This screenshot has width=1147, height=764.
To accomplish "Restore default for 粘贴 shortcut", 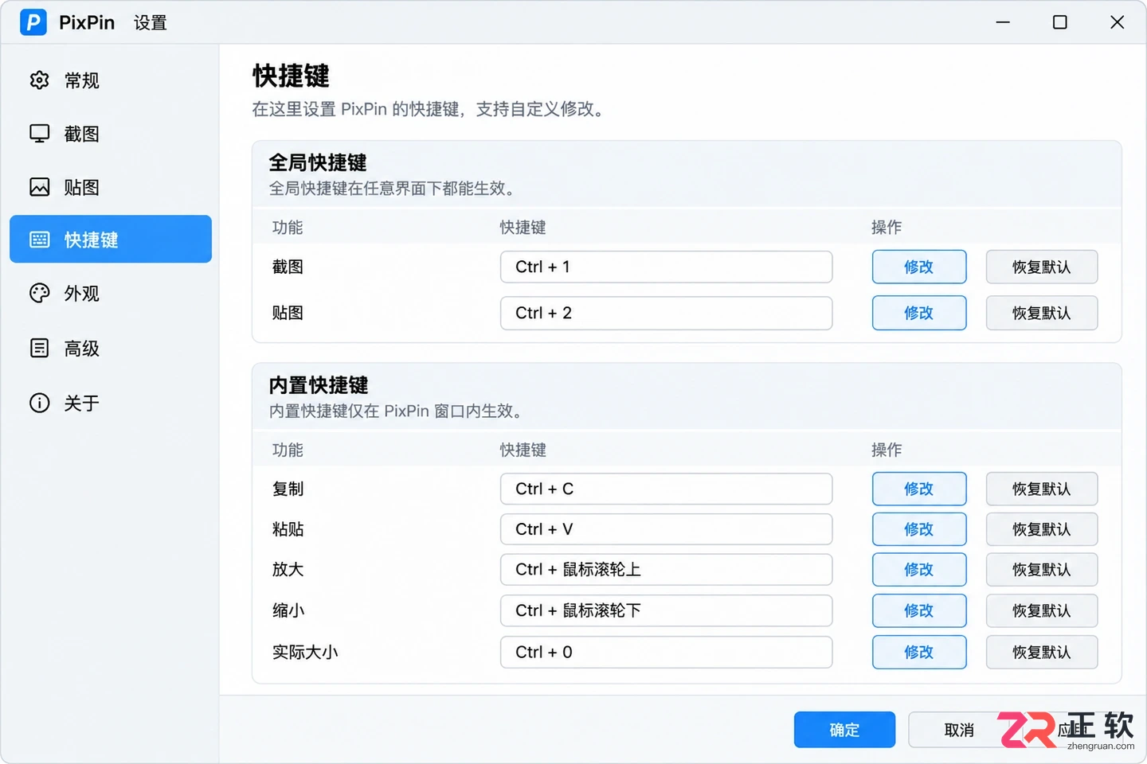I will click(x=1042, y=529).
